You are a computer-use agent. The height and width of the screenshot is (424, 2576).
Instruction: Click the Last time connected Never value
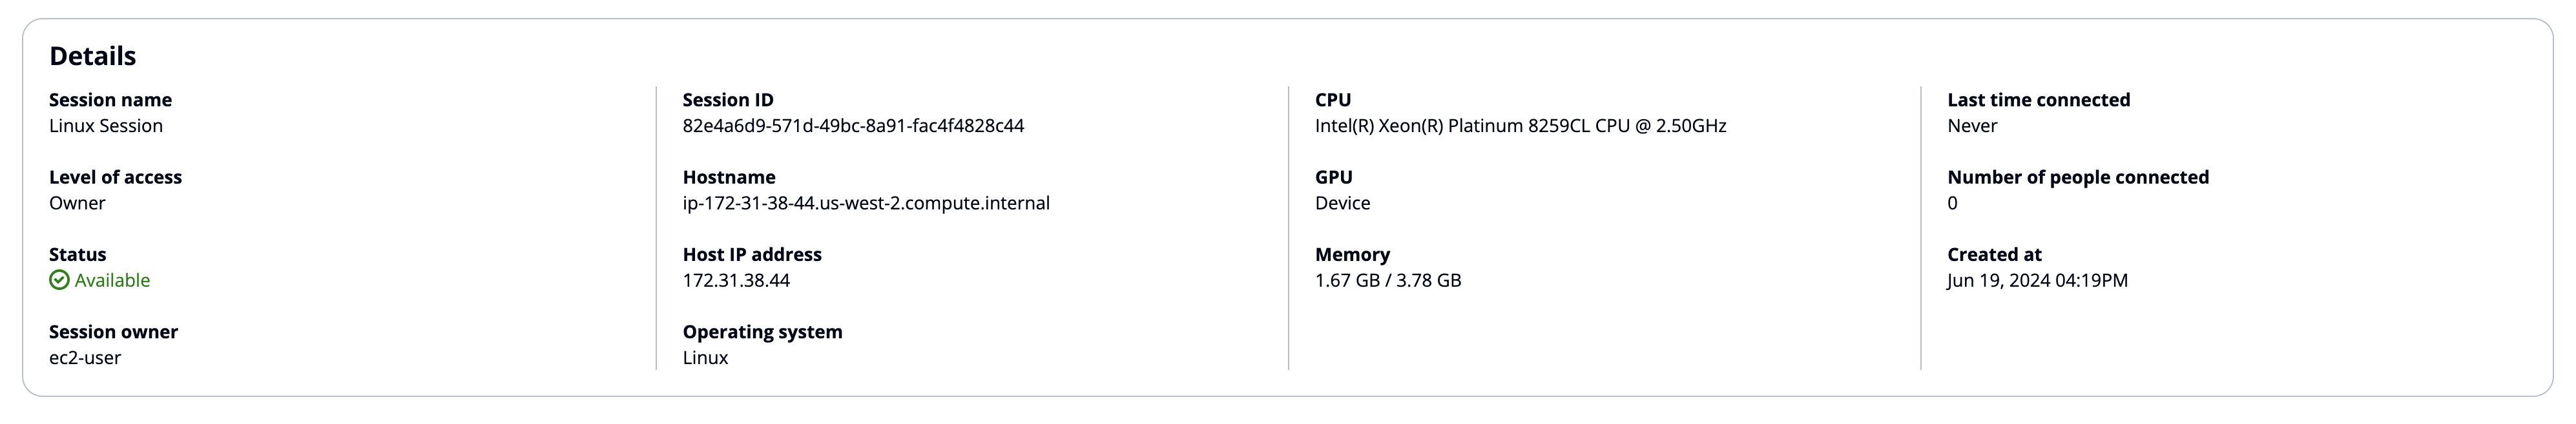pos(1971,126)
